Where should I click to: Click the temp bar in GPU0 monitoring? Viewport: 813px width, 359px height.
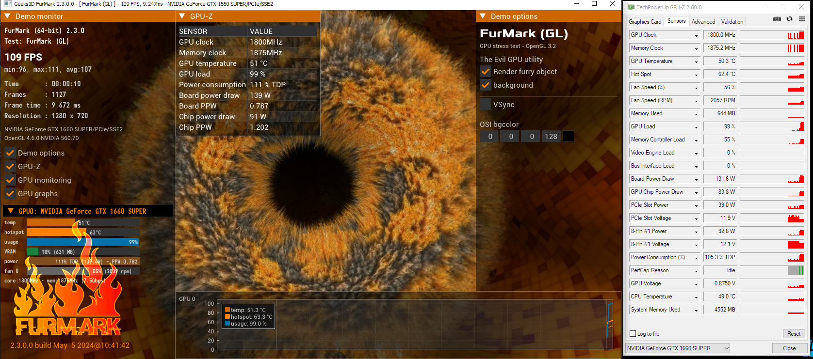click(83, 222)
